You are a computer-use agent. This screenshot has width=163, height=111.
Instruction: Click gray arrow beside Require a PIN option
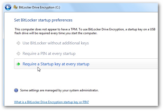coord(18,54)
